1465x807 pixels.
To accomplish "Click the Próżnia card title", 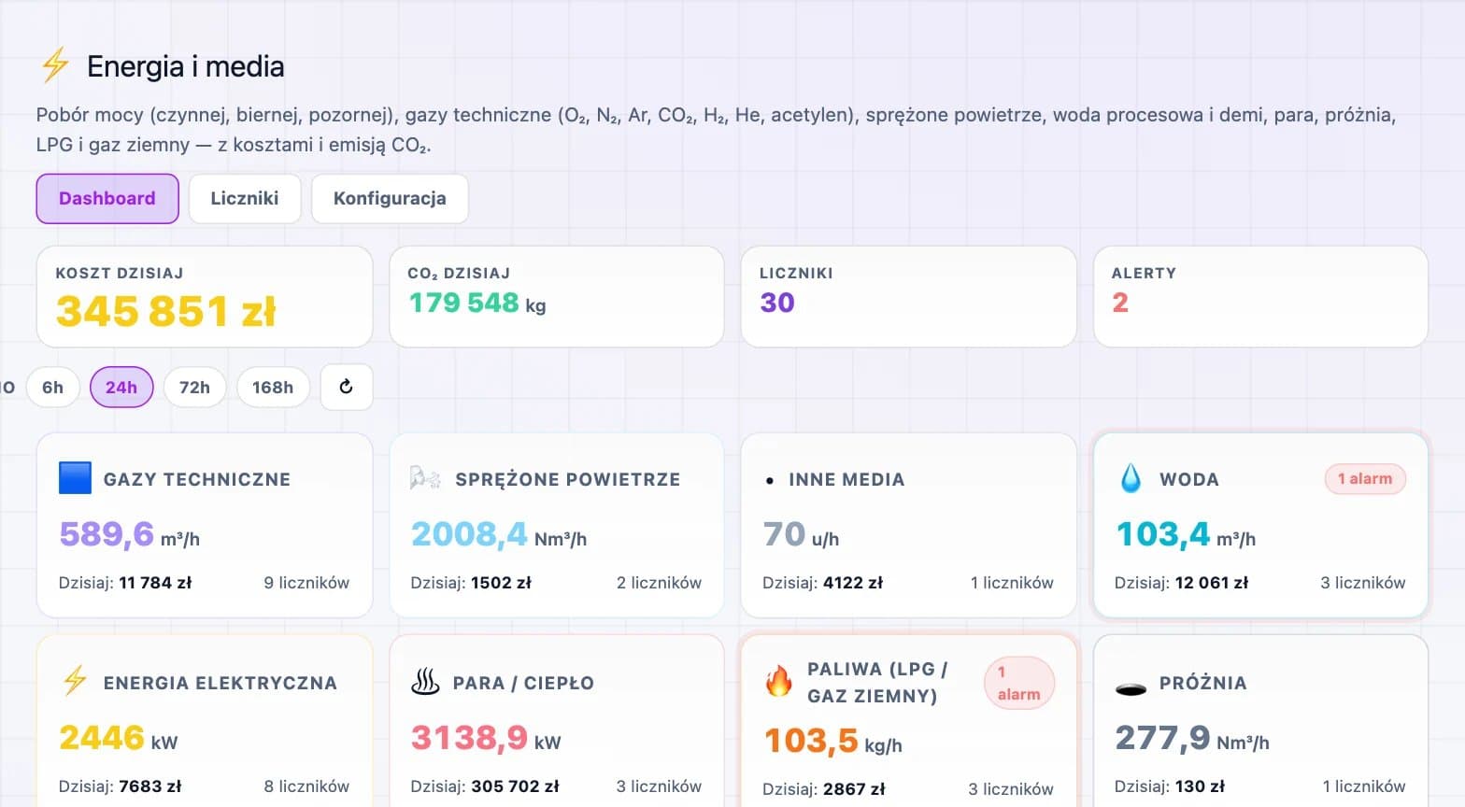I will click(x=1203, y=683).
